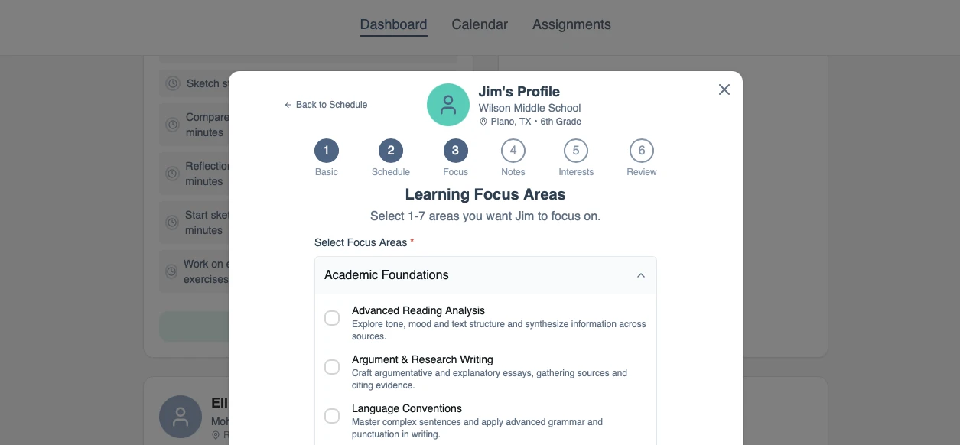The image size is (960, 445).
Task: Jump to step 6 Review
Action: point(641,151)
